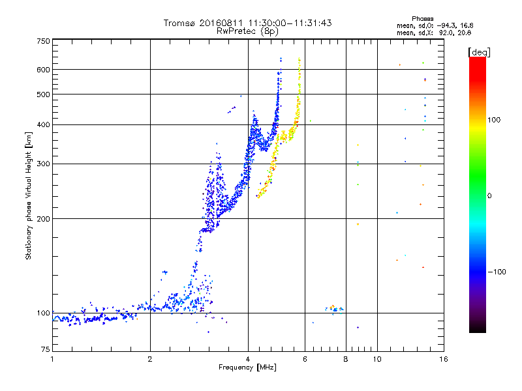
Task: Click the colorbar label '100'
Action: click(494, 120)
